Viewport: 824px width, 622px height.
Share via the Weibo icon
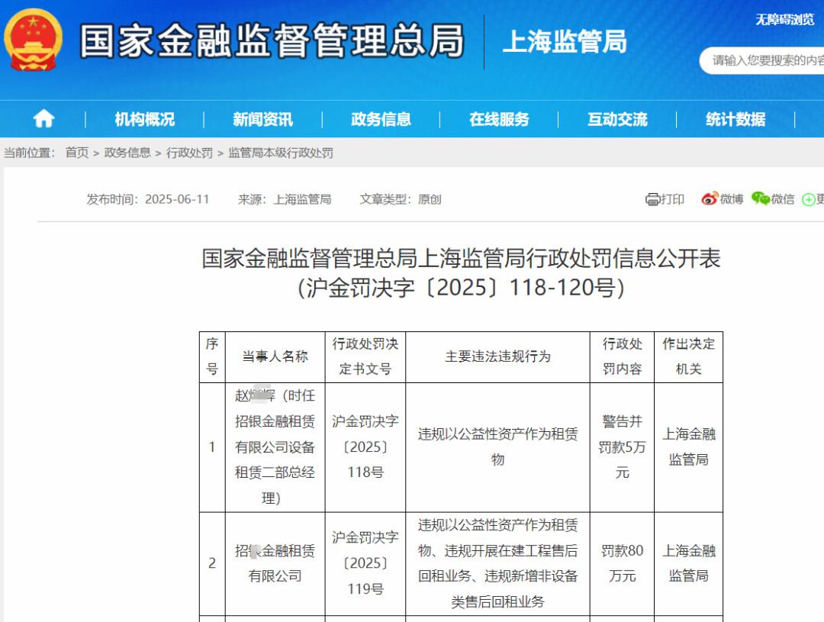pyautogui.click(x=710, y=198)
